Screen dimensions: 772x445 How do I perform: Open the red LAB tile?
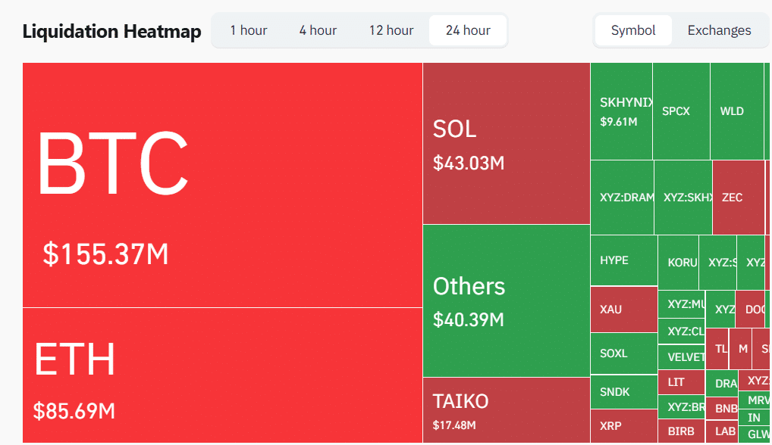coord(722,431)
